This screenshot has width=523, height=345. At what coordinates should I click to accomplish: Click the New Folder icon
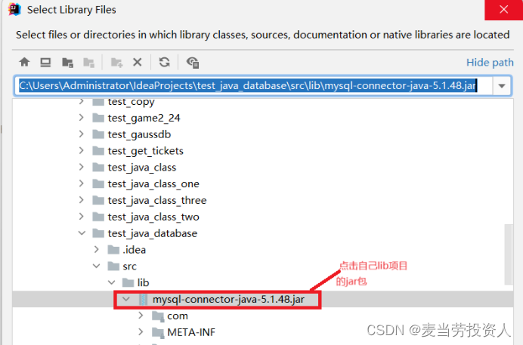tap(116, 62)
